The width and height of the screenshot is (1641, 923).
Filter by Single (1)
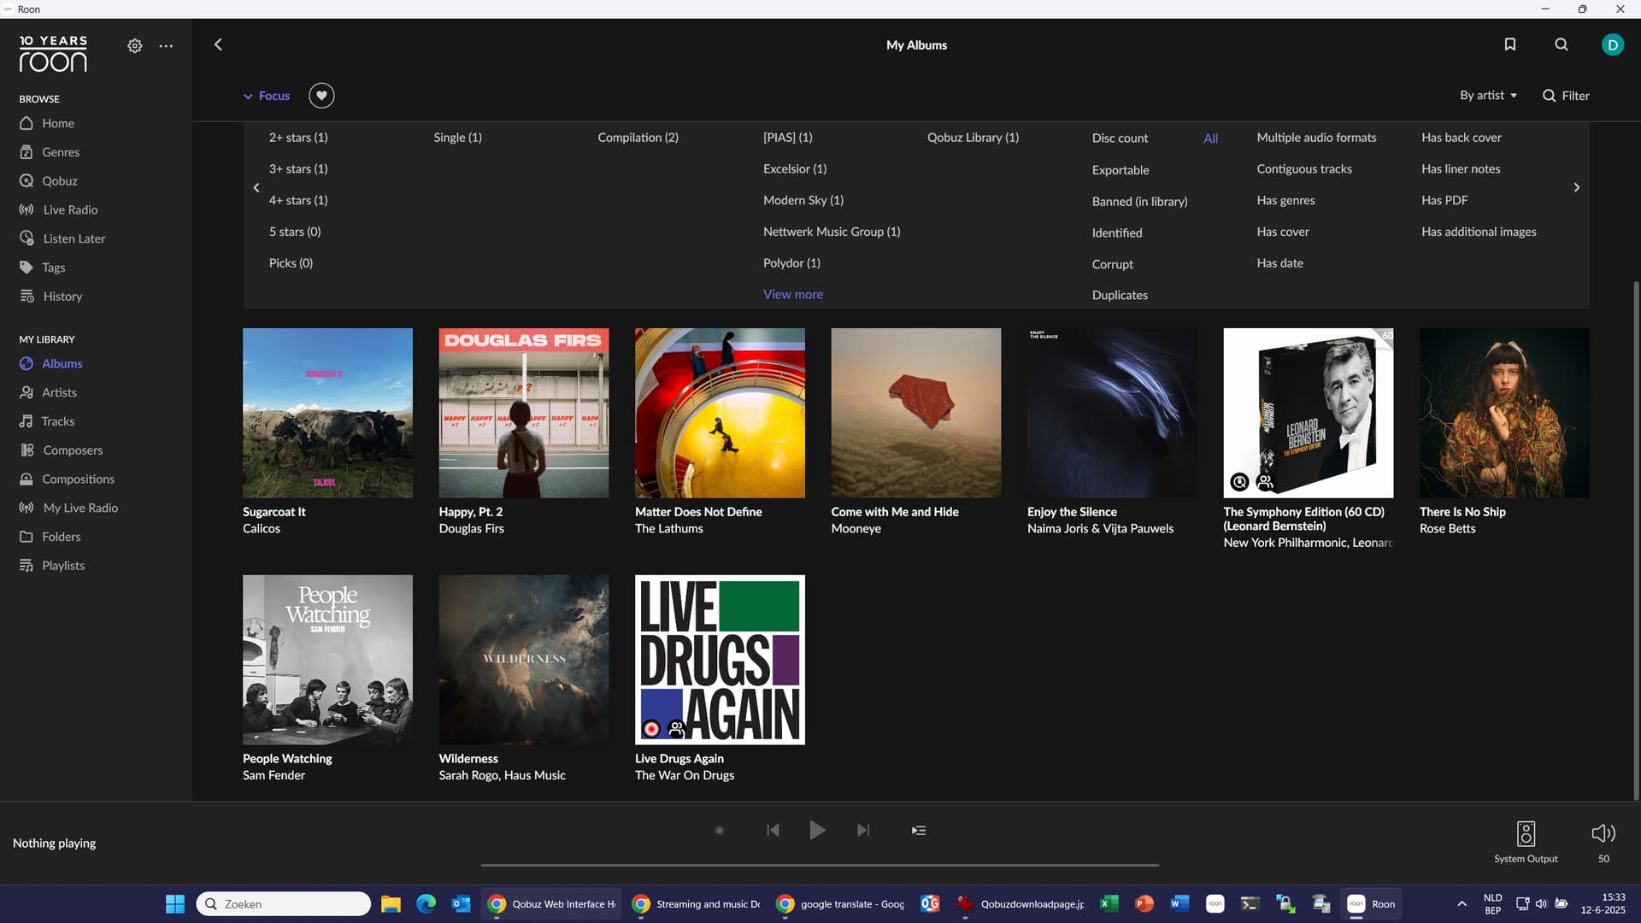[457, 138]
